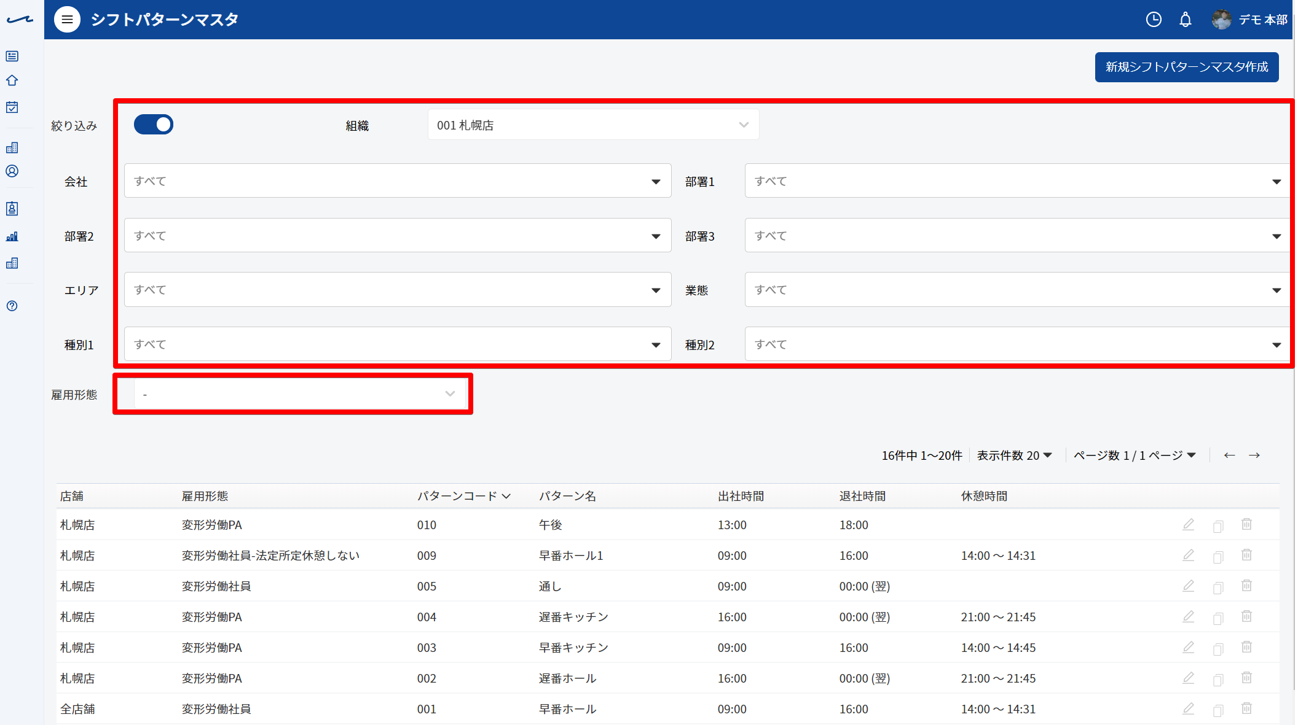Copy pattern 002 遅番ホール row

point(1218,680)
